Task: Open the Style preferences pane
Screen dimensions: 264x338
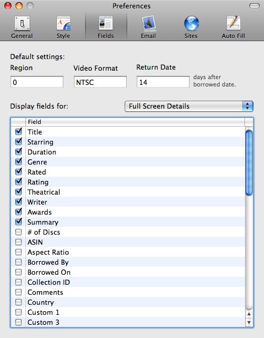Action: [x=63, y=27]
